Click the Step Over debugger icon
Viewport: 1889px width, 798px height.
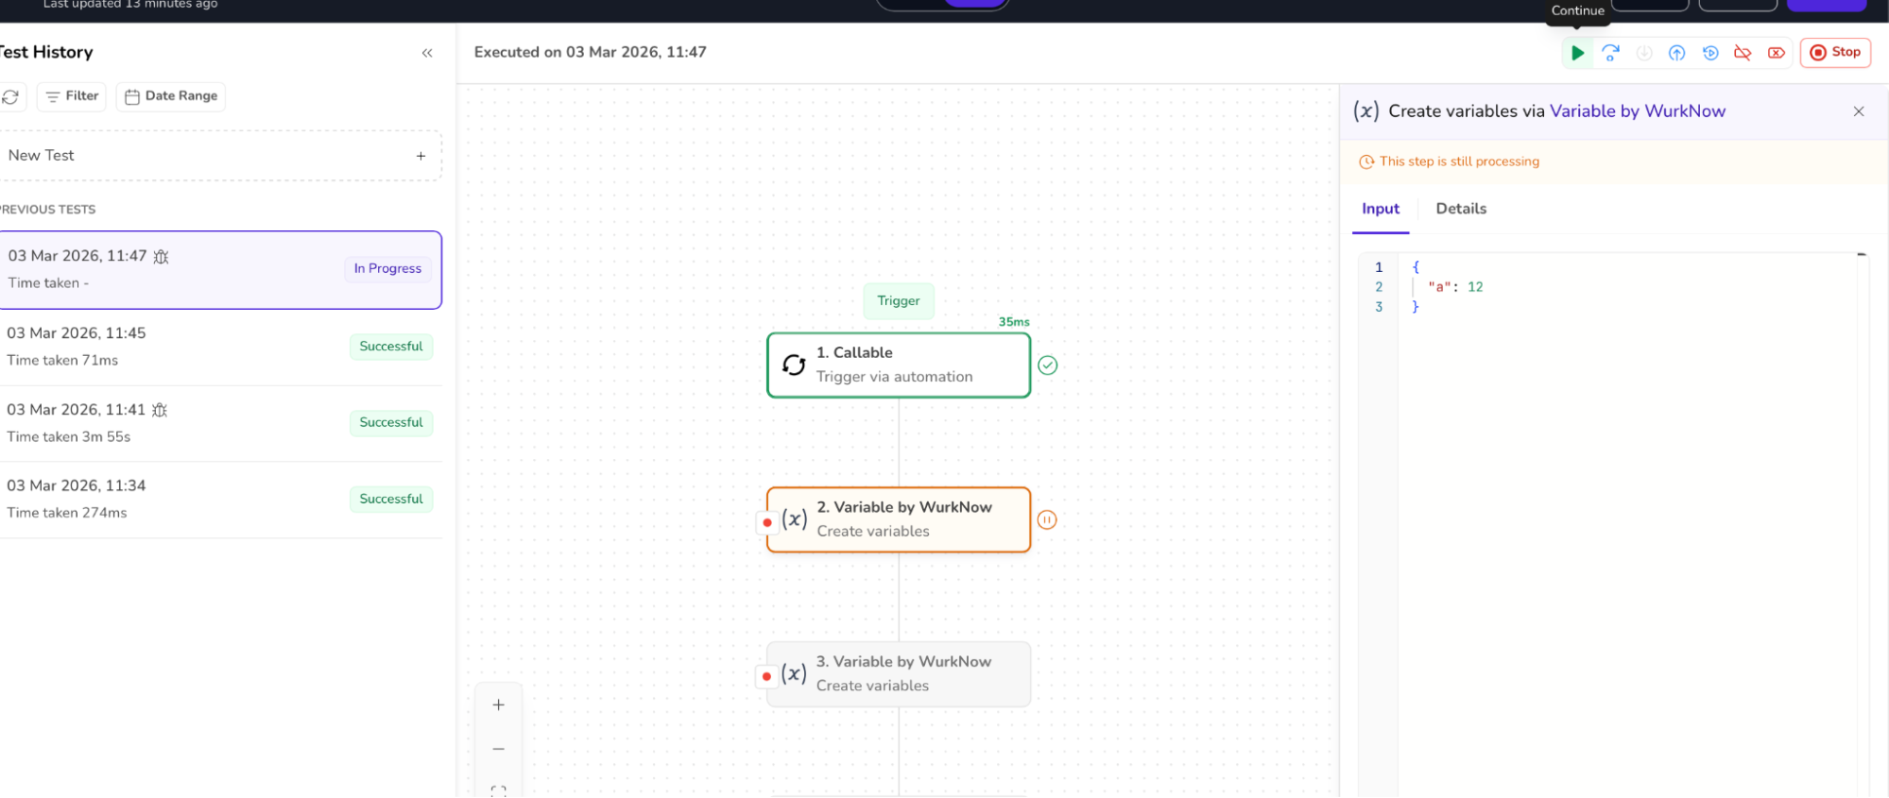click(x=1611, y=53)
